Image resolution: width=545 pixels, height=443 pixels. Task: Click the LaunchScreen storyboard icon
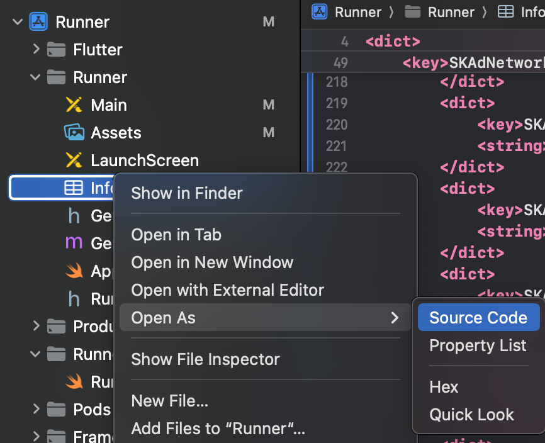point(74,160)
